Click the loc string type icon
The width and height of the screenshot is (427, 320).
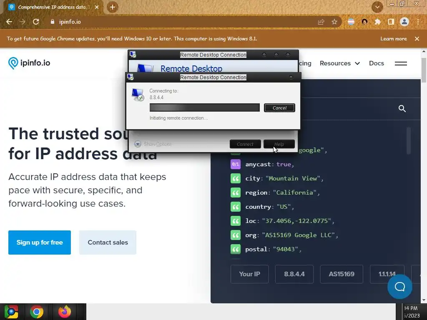(236, 221)
